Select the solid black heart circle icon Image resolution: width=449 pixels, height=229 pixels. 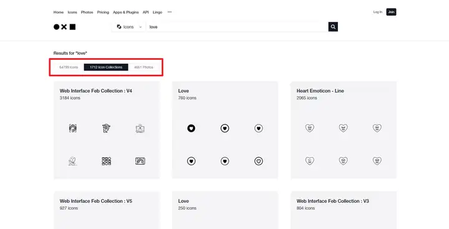(191, 128)
